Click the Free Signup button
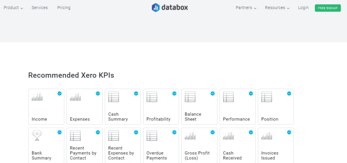The image size is (347, 163). [x=328, y=8]
